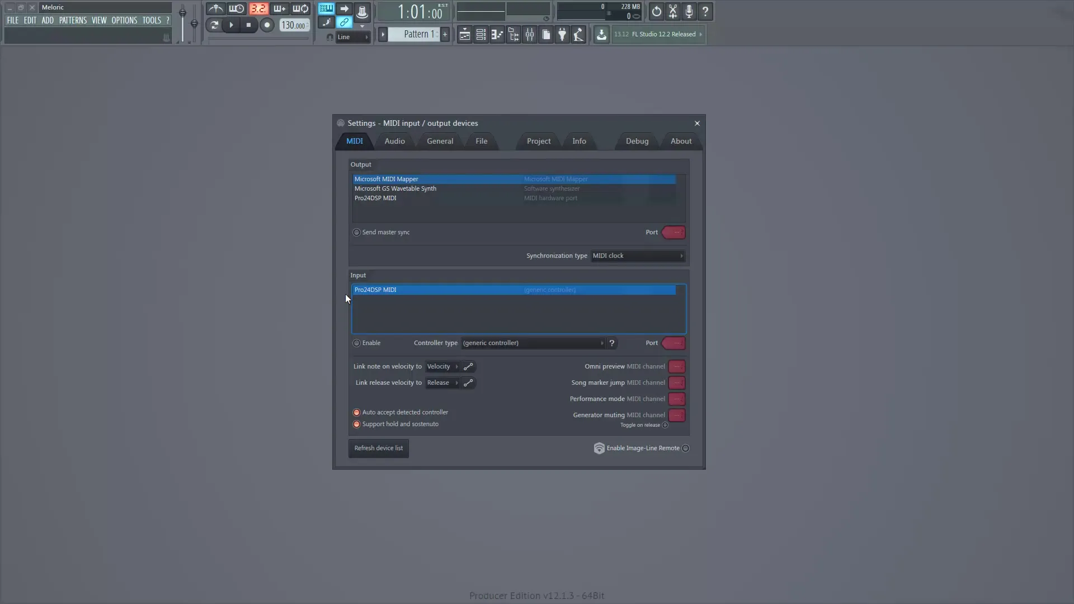Open the Piano roll icon
1074x604 pixels.
coord(497,35)
